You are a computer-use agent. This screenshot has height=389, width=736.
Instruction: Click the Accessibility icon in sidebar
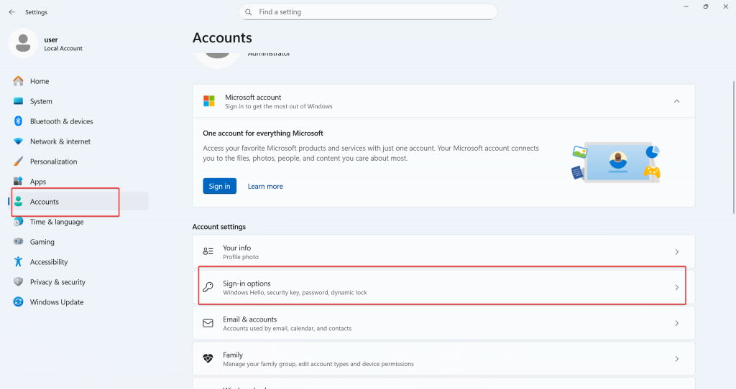[x=18, y=262]
